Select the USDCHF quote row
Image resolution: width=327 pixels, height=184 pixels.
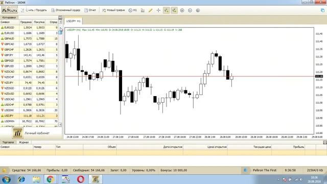pyautogui.click(x=29, y=105)
